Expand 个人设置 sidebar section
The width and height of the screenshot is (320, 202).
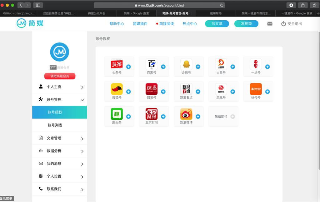[60, 176]
